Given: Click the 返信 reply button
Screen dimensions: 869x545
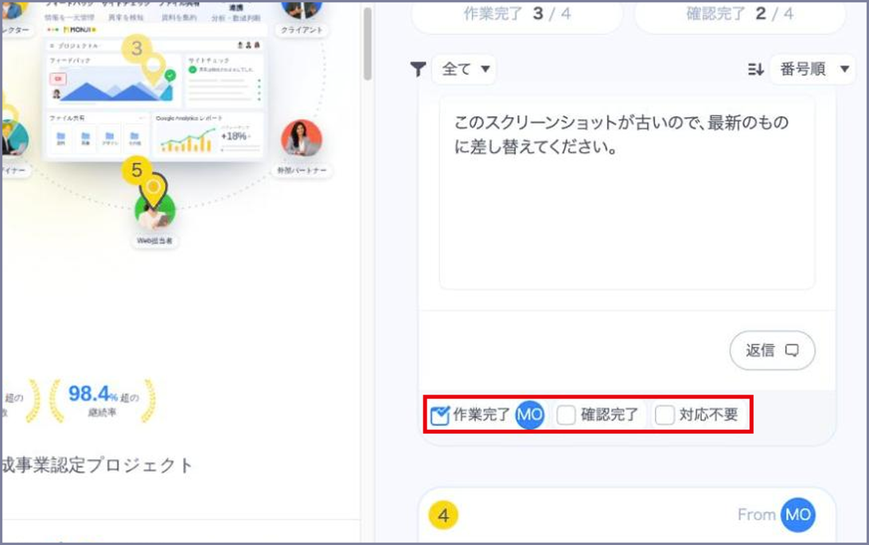Looking at the screenshot, I should [x=772, y=350].
